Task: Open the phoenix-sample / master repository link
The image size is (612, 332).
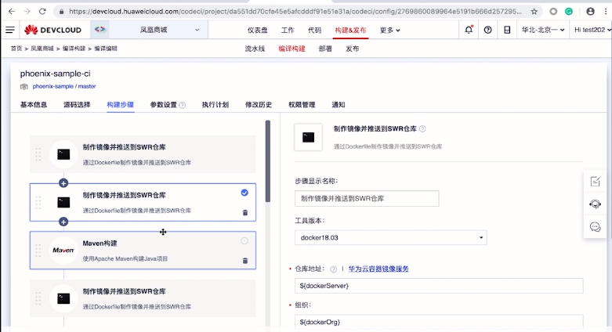Action: (64, 86)
